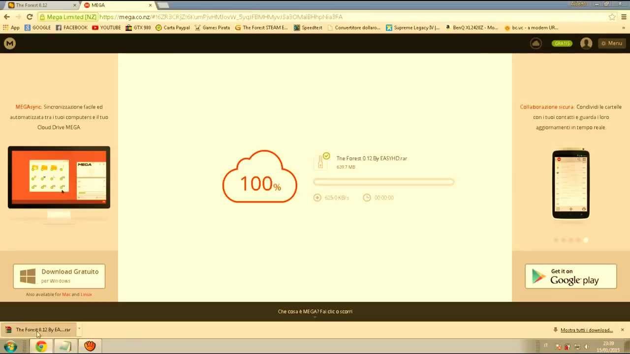Image resolution: width=630 pixels, height=354 pixels.
Task: Open a new browser tab
Action: pos(163,5)
